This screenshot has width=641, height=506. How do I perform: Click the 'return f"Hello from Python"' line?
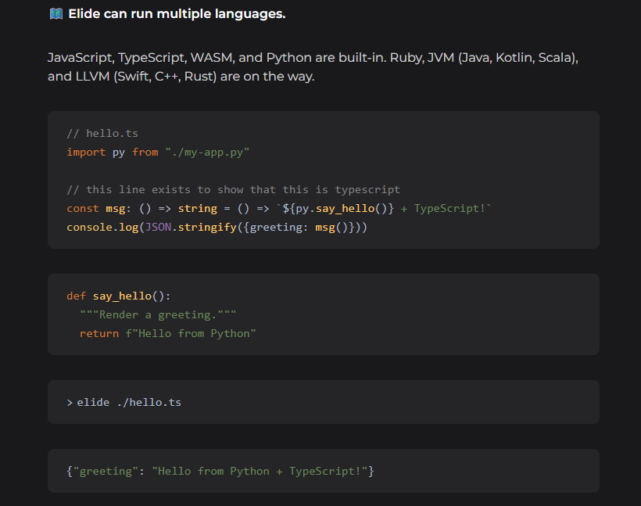click(167, 333)
